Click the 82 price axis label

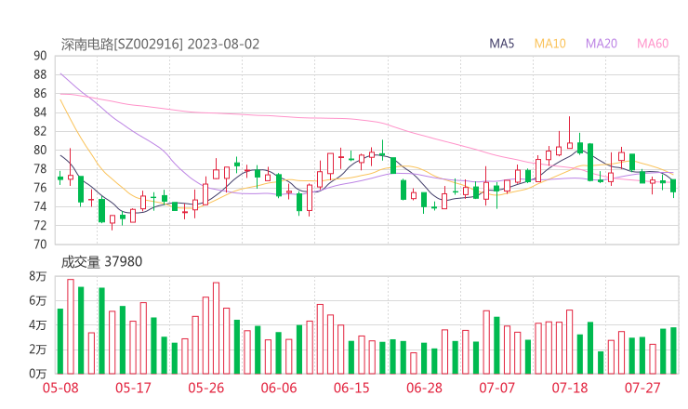tap(40, 131)
